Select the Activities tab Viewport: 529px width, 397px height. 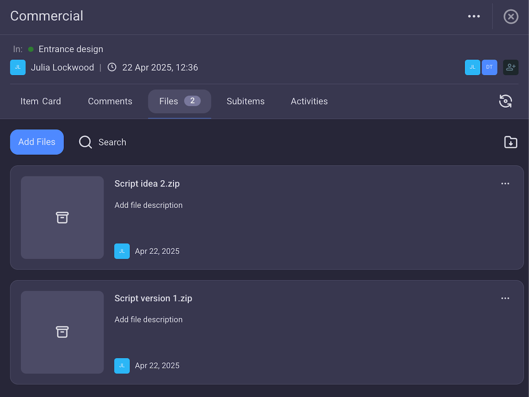[x=309, y=101]
